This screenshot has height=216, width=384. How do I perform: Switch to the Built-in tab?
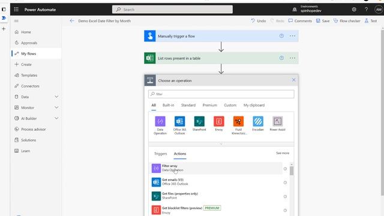[x=169, y=106]
